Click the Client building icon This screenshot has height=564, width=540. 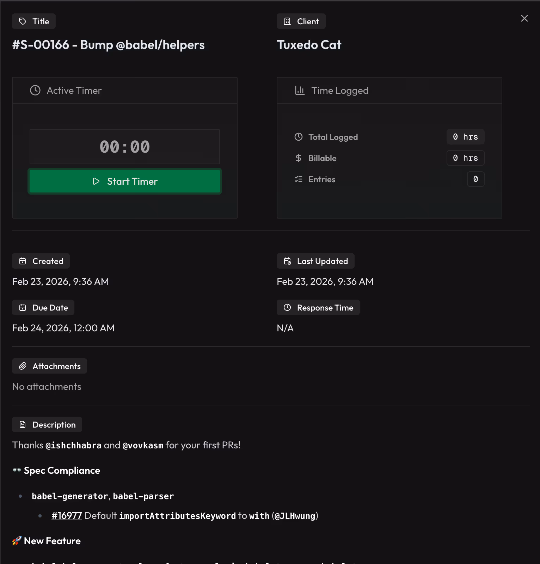coord(287,21)
